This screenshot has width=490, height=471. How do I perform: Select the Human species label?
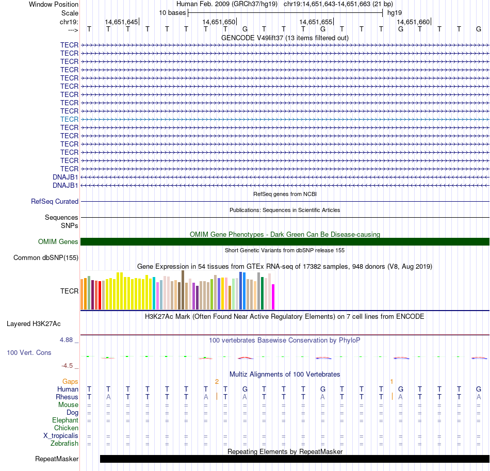click(x=68, y=389)
